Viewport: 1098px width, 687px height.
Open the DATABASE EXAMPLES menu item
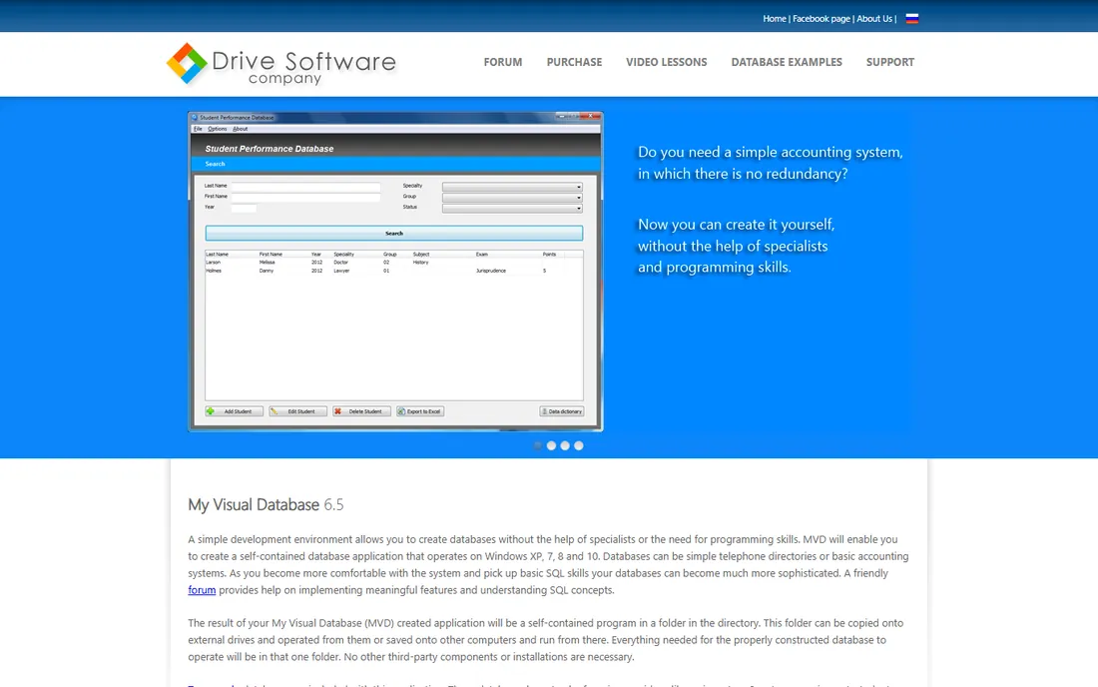tap(787, 62)
